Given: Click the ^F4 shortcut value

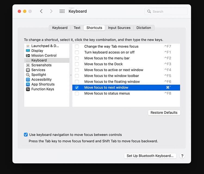Looking at the screenshot, I should click(168, 70).
